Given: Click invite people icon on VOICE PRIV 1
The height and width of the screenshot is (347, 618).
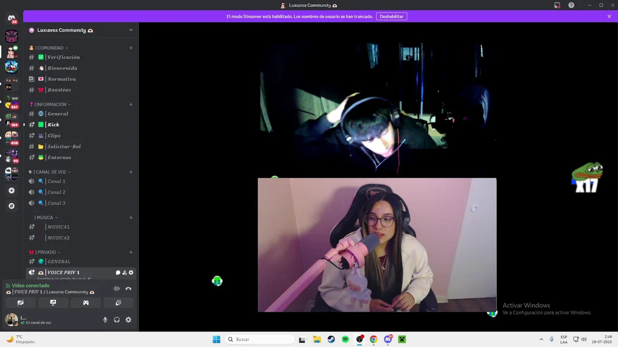Looking at the screenshot, I should (x=125, y=273).
